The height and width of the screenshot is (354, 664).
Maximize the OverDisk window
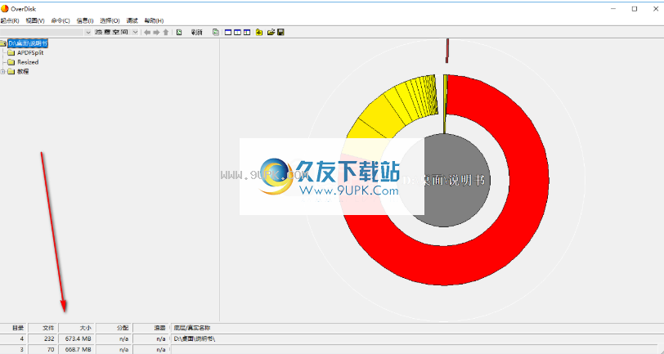pos(635,9)
